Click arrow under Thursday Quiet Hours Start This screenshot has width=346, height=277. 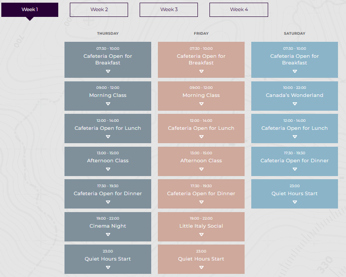(108, 267)
